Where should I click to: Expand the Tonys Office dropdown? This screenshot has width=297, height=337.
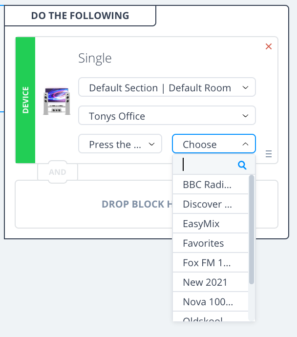pos(167,116)
